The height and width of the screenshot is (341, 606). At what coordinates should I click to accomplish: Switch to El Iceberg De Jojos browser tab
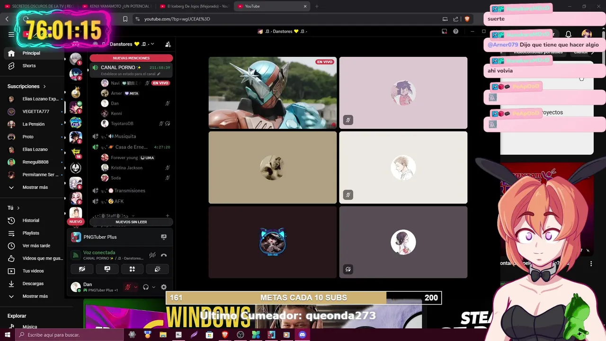click(x=194, y=6)
